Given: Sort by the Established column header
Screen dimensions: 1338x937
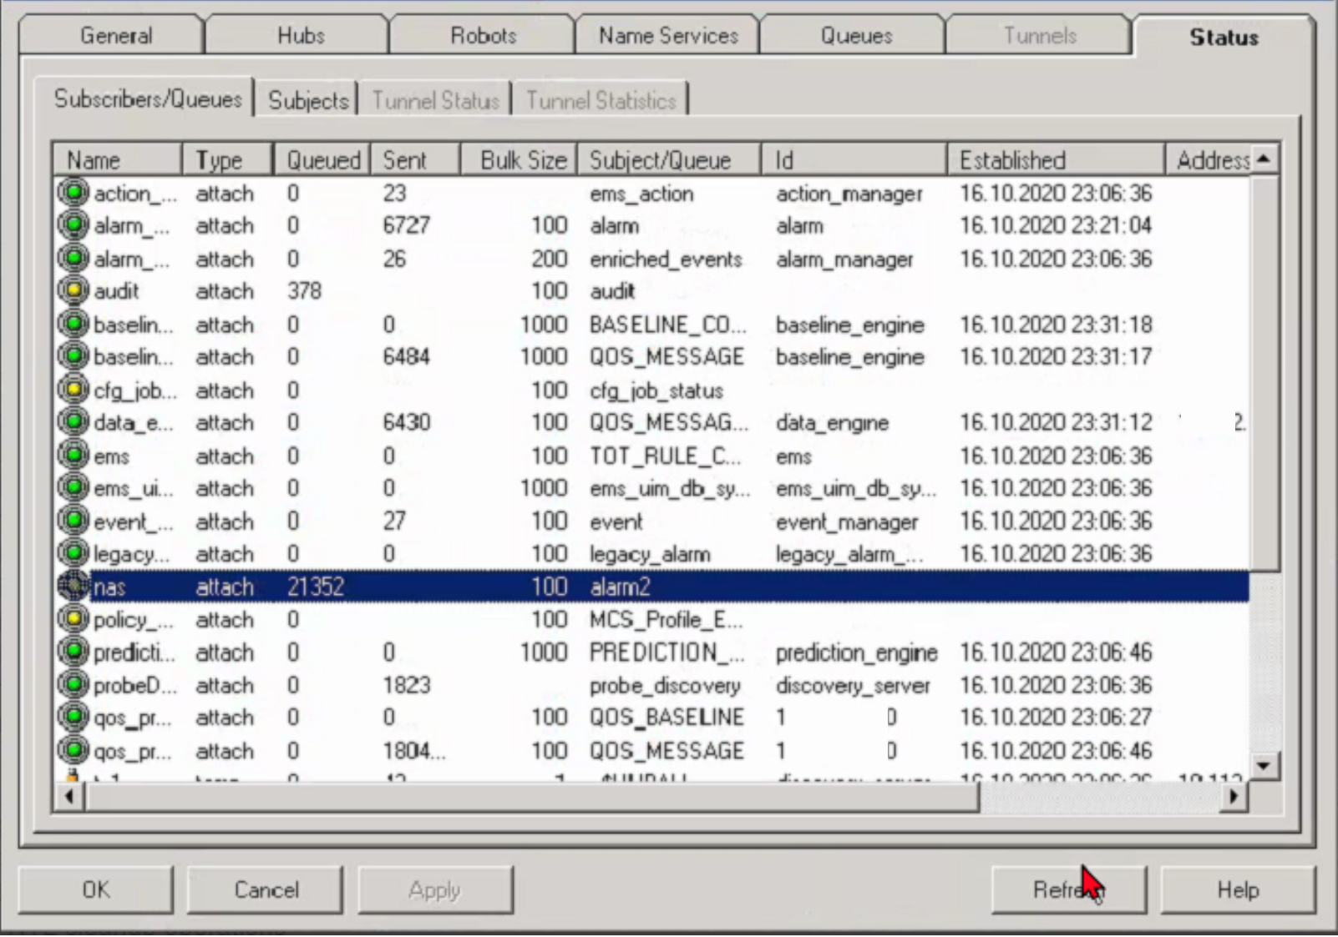Looking at the screenshot, I should click(1054, 160).
